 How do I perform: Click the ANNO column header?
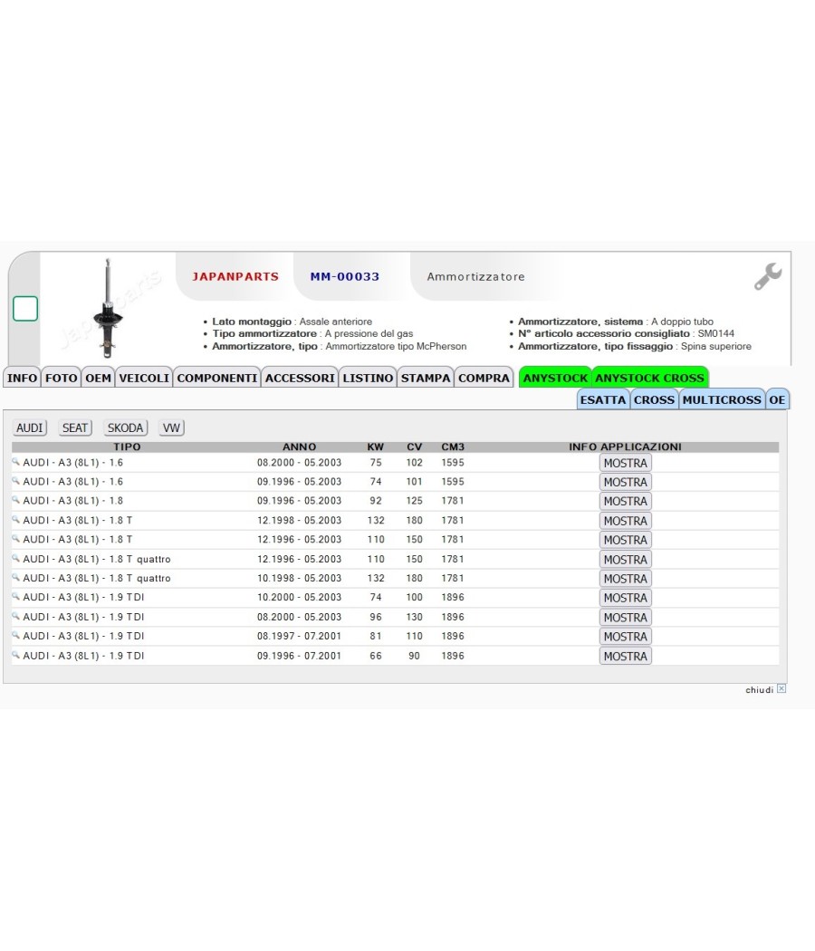(x=299, y=447)
